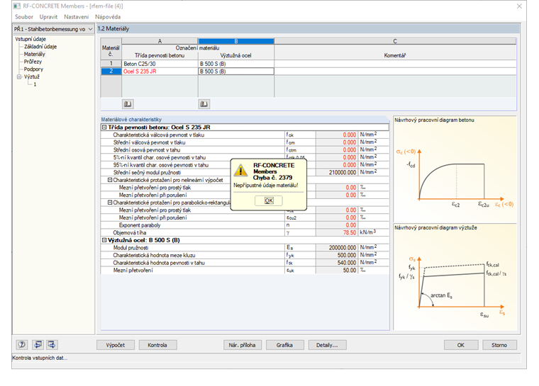The image size is (539, 386).
Task: Click RF-CONCRETE Members title bar app icon
Action: tap(17, 6)
